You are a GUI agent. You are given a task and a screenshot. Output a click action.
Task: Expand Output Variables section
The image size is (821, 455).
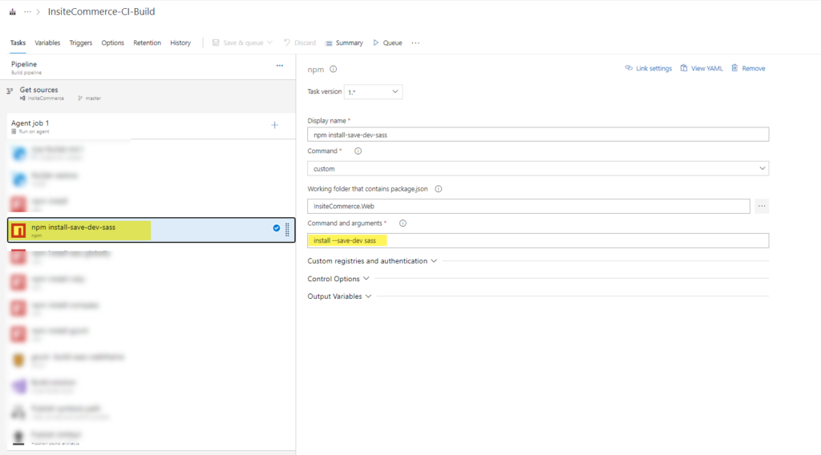point(339,296)
